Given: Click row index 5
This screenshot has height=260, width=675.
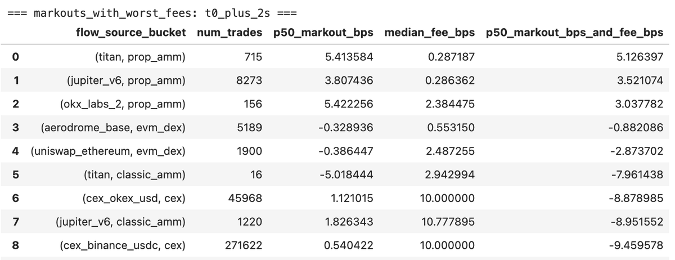Looking at the screenshot, I should click(16, 175).
